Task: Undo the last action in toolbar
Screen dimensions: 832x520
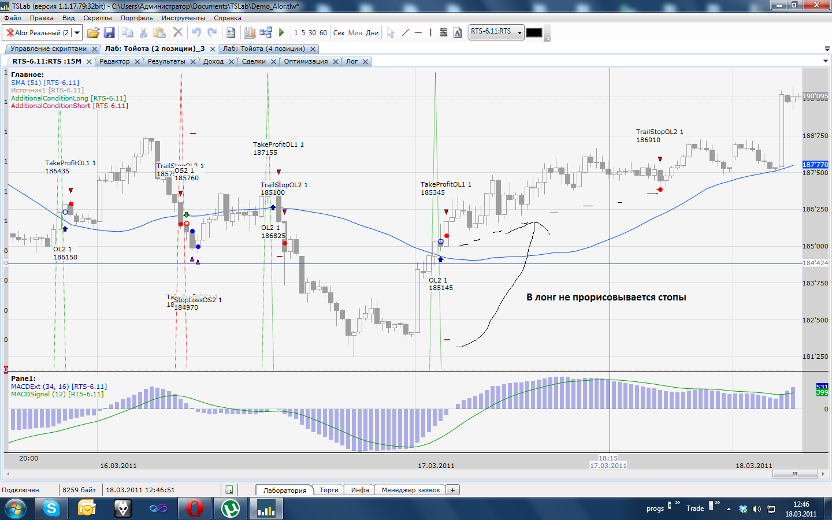Action: [196, 32]
